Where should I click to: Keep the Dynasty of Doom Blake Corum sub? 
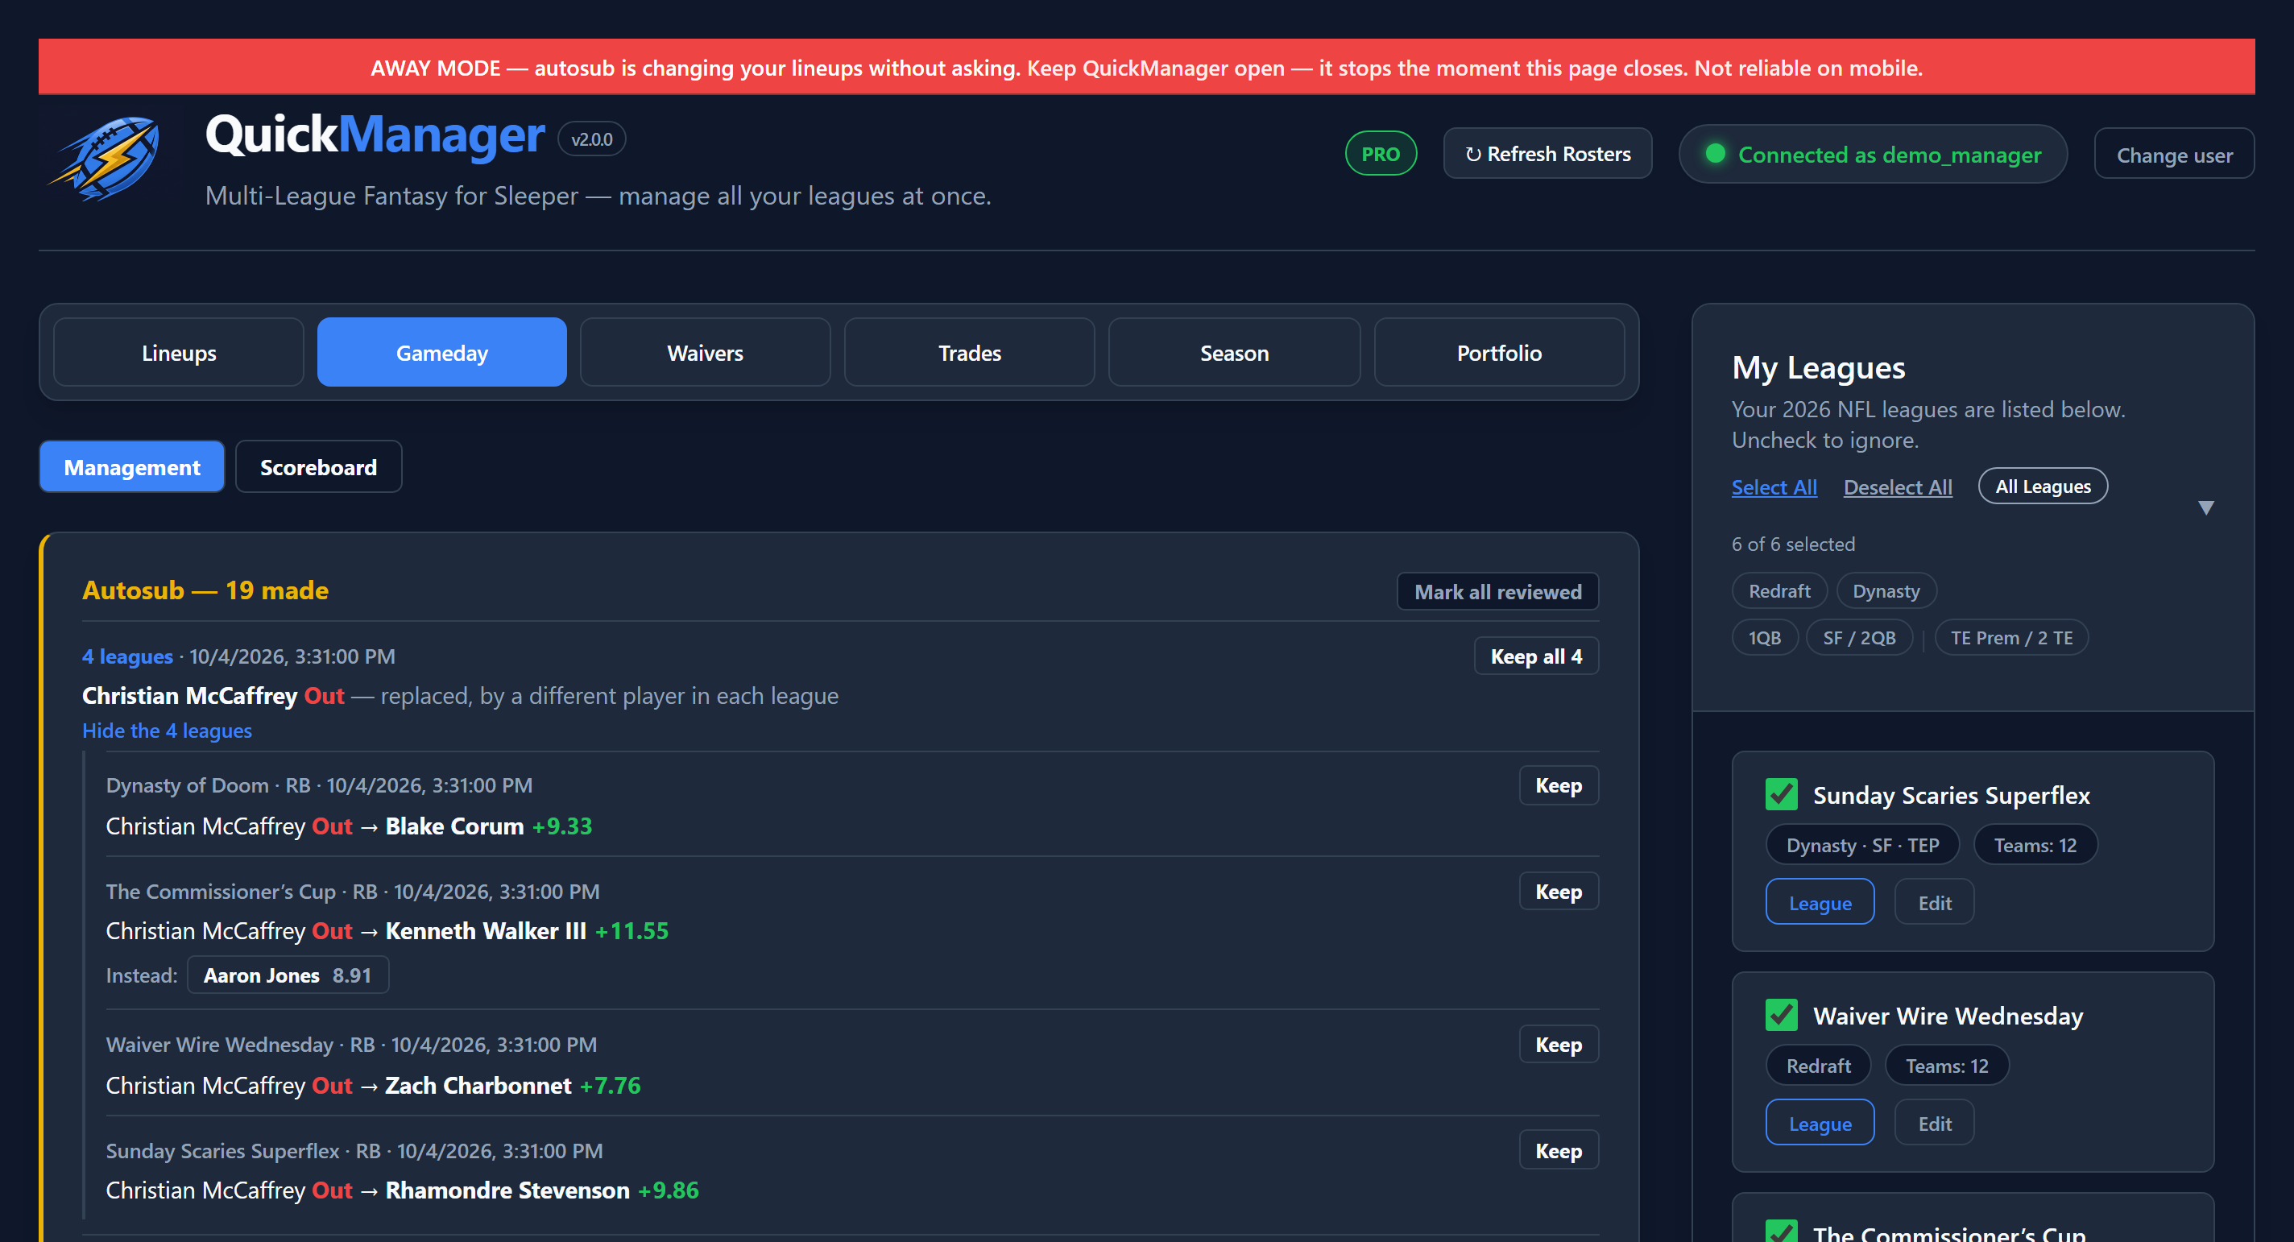[x=1559, y=785]
